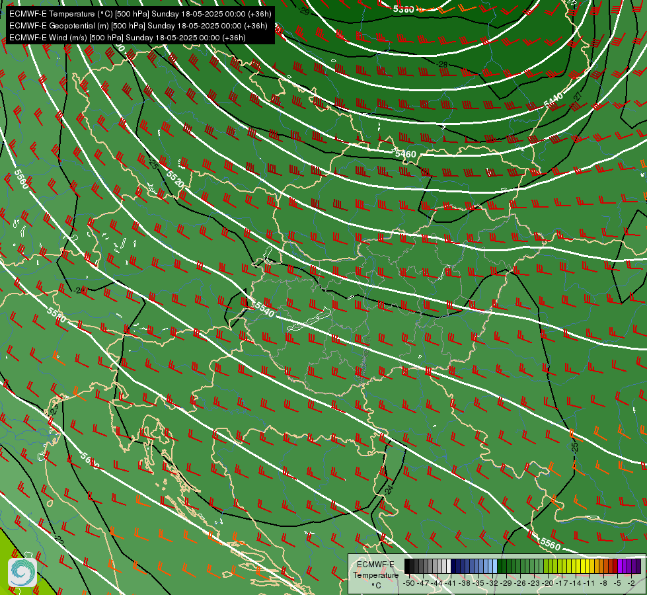Select the ECMWF-E Geopotential 500 hPa title line
Image resolution: width=647 pixels, height=595 pixels.
pos(138,26)
